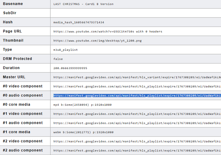Select the duration value 200.06663999999995

click(70, 68)
